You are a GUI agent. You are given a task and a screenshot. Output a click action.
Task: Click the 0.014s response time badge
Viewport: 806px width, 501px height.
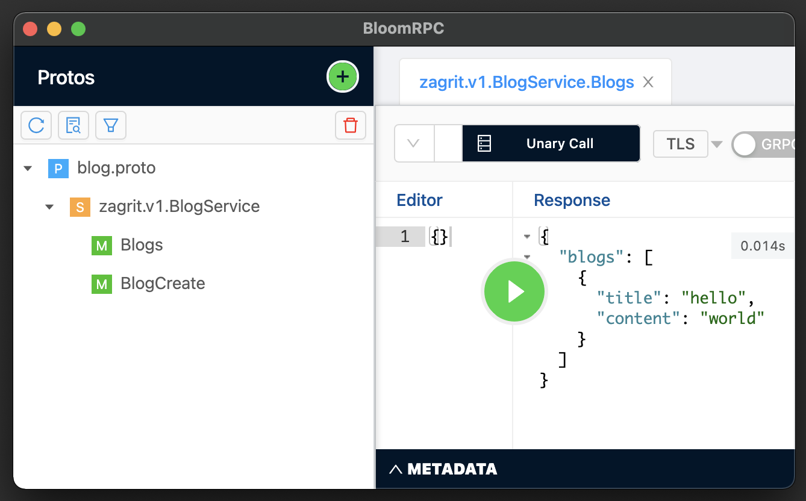pos(763,246)
